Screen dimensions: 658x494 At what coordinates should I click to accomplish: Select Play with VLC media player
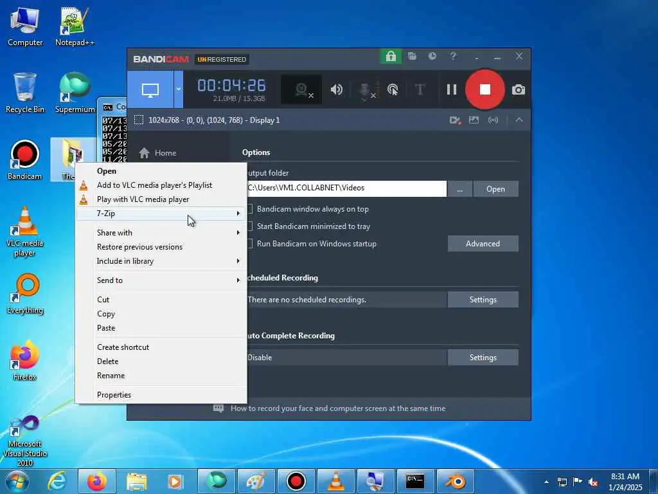pyautogui.click(x=161, y=199)
